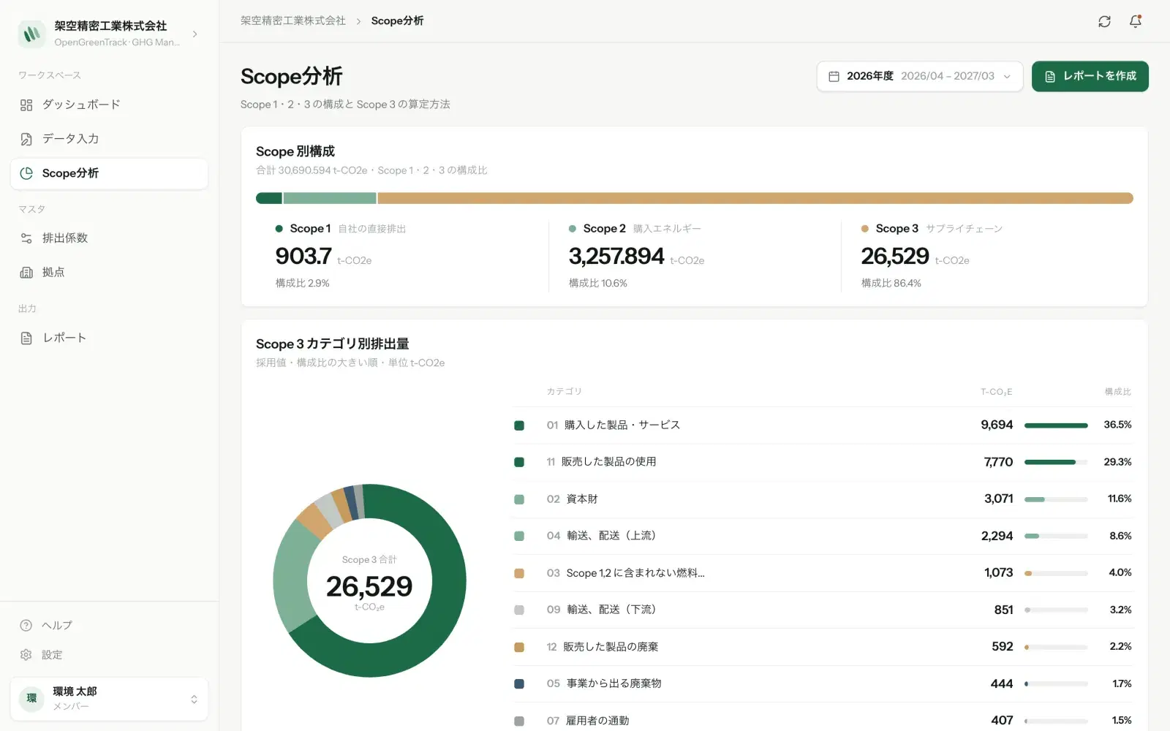Expand the 環境 太郎 user menu chevron
Viewport: 1170px width, 731px height.
pyautogui.click(x=194, y=699)
